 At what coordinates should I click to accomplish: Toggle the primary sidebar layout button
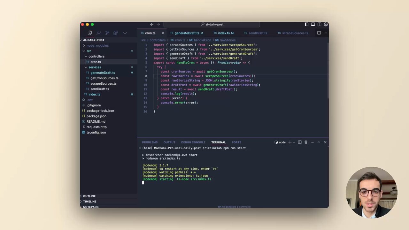[306, 24]
